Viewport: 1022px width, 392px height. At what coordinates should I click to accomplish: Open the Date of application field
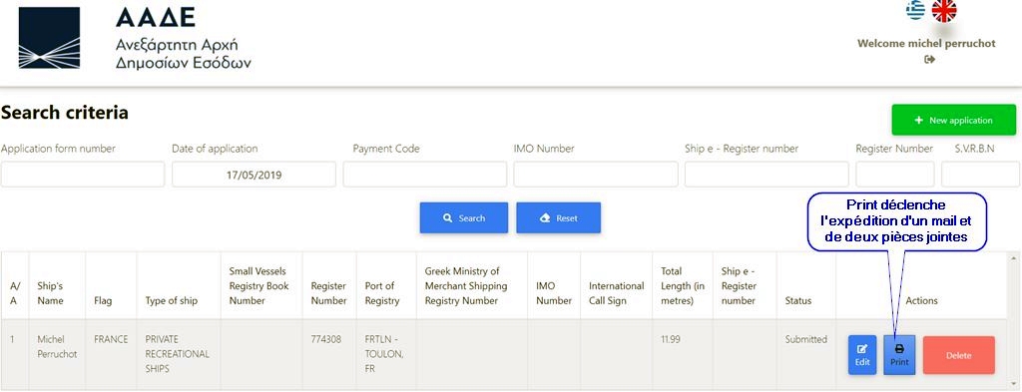tap(255, 175)
